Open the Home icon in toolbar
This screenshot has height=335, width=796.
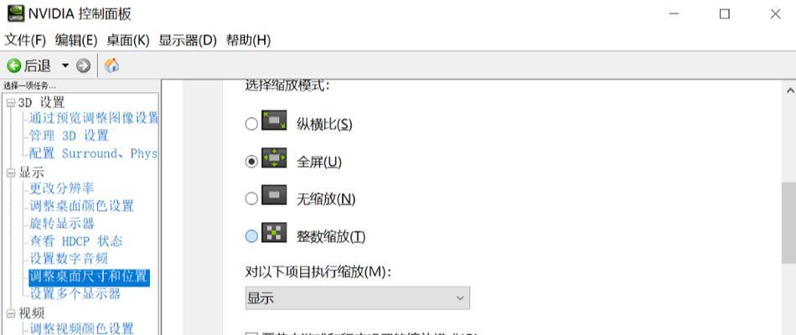(x=111, y=65)
